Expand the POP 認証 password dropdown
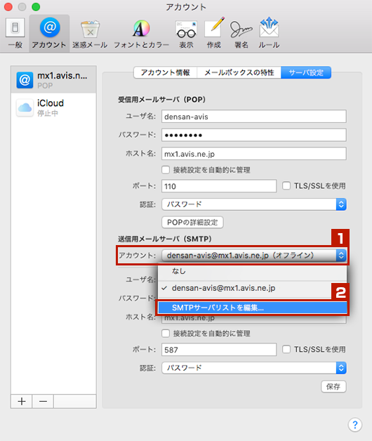 (x=254, y=204)
